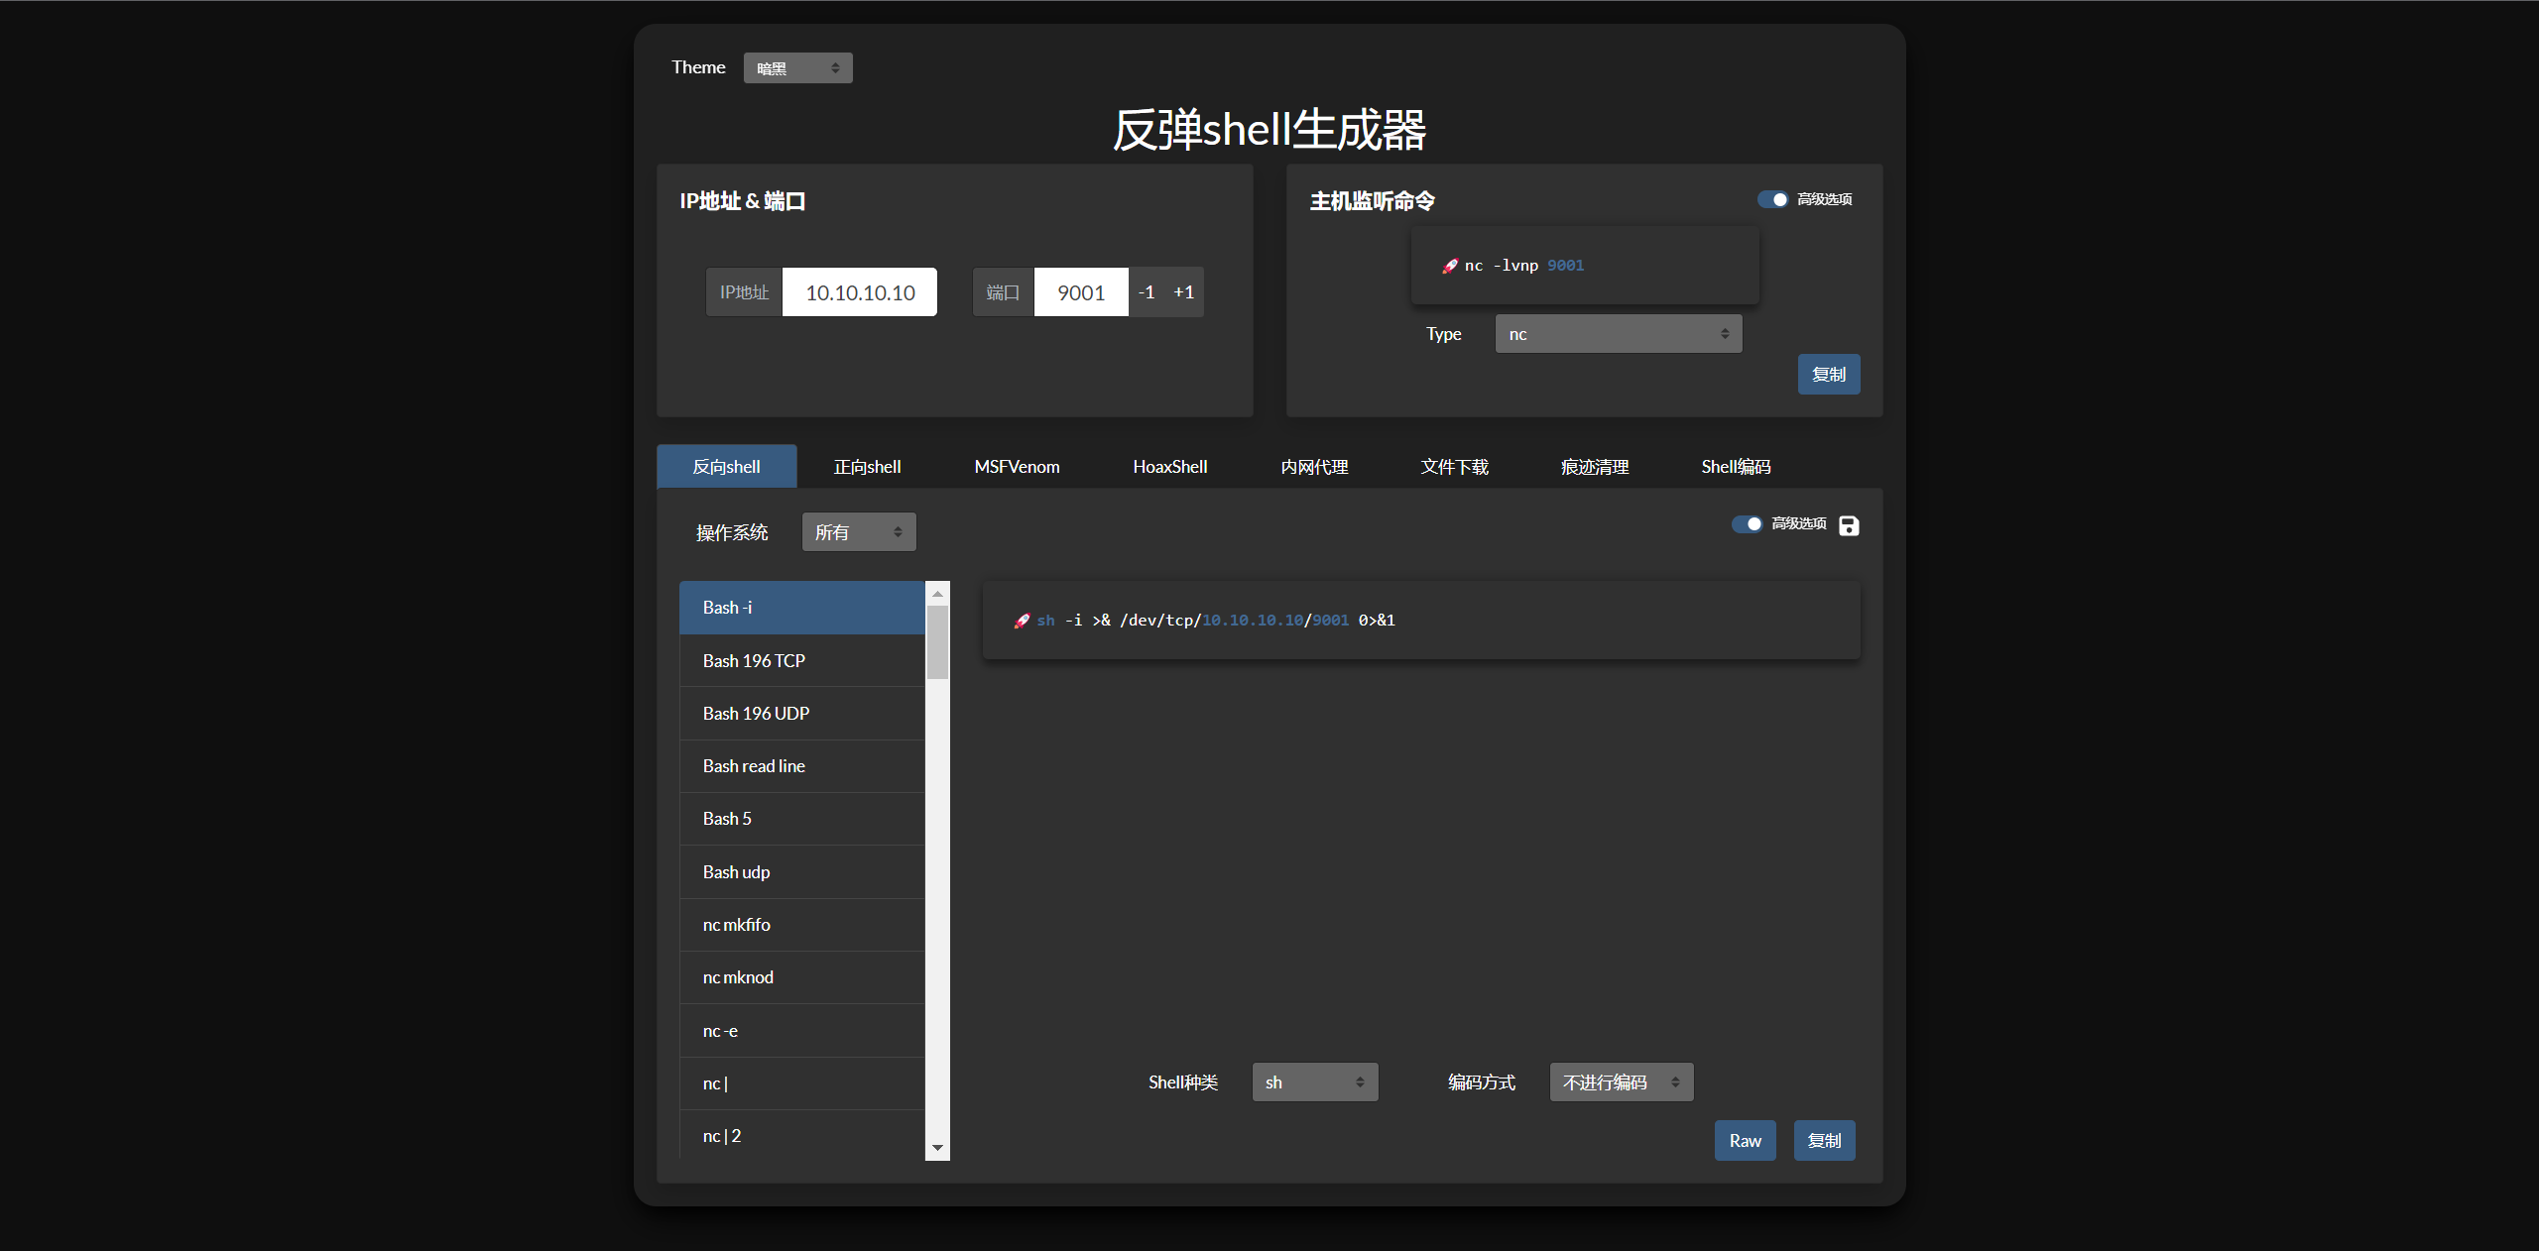Screen dimensions: 2539x1251
Task: Click the rocket icon before the sh command
Action: pyautogui.click(x=1022, y=621)
